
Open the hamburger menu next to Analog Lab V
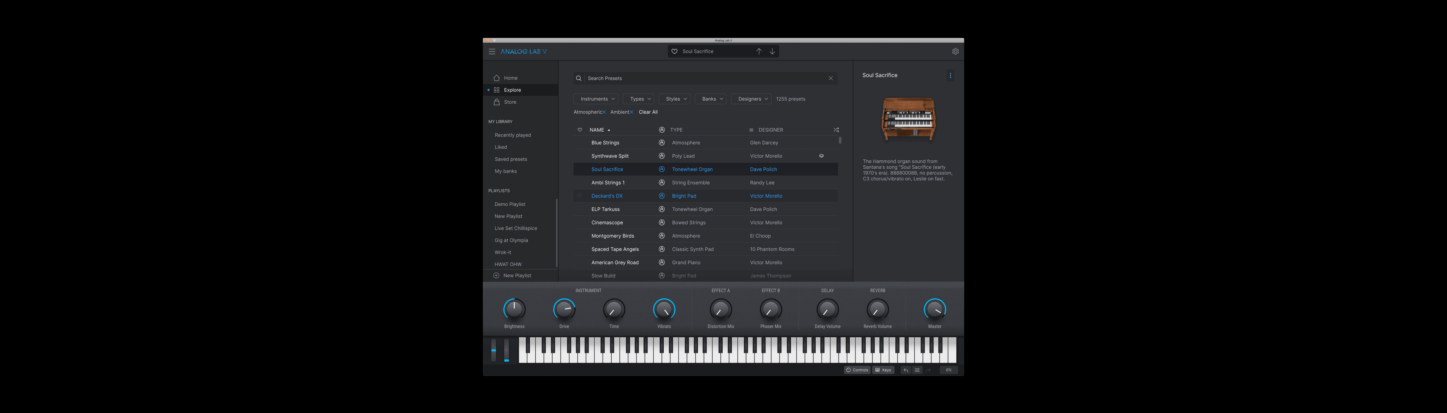click(491, 51)
